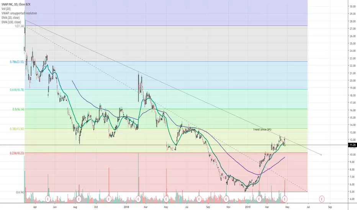Click the August 2017 earnings E marker
Screen dimensions: 357x210
79,199
